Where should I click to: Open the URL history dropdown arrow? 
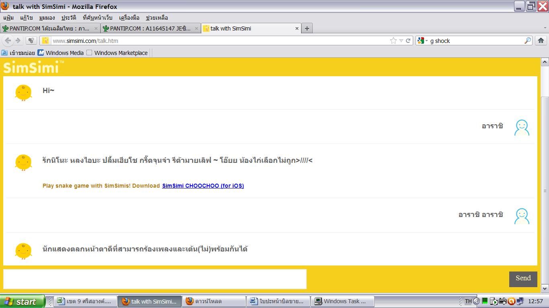[401, 41]
